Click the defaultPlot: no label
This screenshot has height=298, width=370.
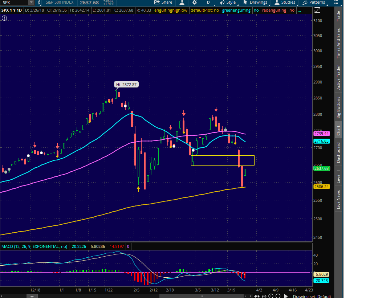[204, 11]
